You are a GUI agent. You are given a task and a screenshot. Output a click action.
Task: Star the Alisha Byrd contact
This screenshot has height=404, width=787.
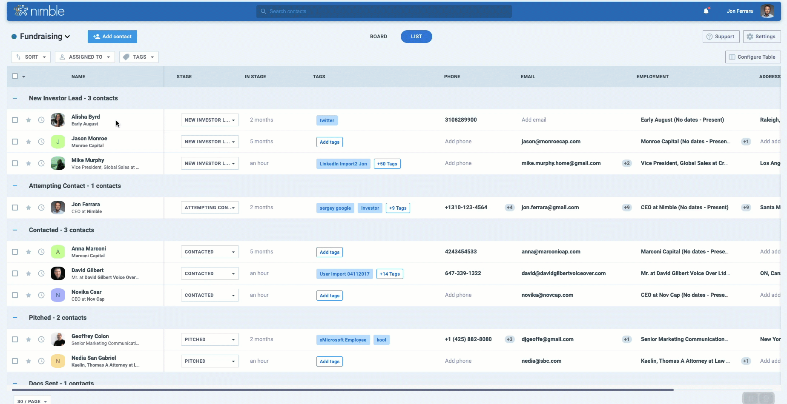tap(29, 120)
